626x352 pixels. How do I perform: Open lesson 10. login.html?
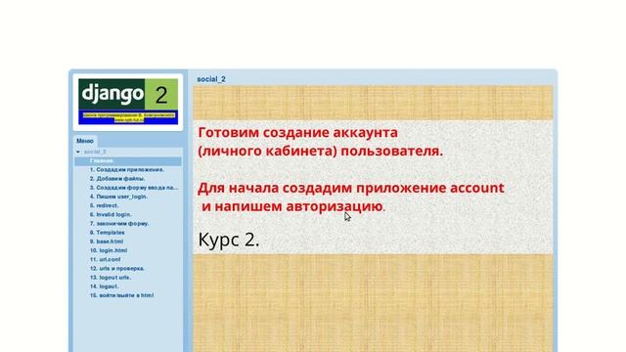[x=109, y=250]
